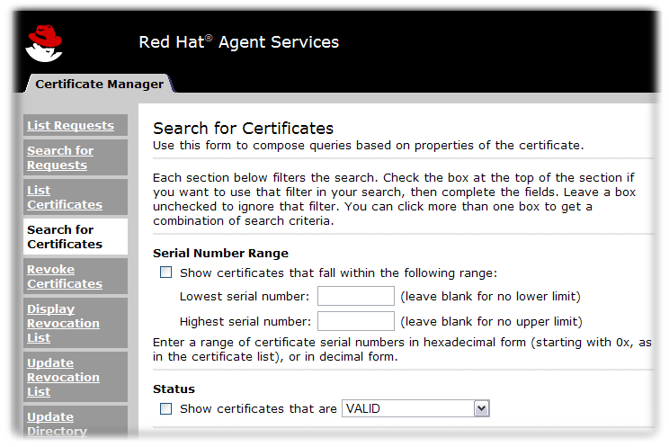Select Search for Certificates in sidebar
This screenshot has height=447, width=669.
click(64, 237)
